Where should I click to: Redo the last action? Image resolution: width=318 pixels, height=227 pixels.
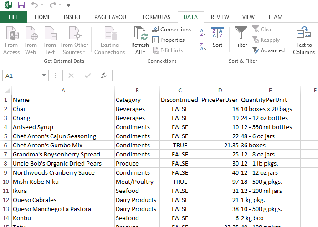(53, 5)
